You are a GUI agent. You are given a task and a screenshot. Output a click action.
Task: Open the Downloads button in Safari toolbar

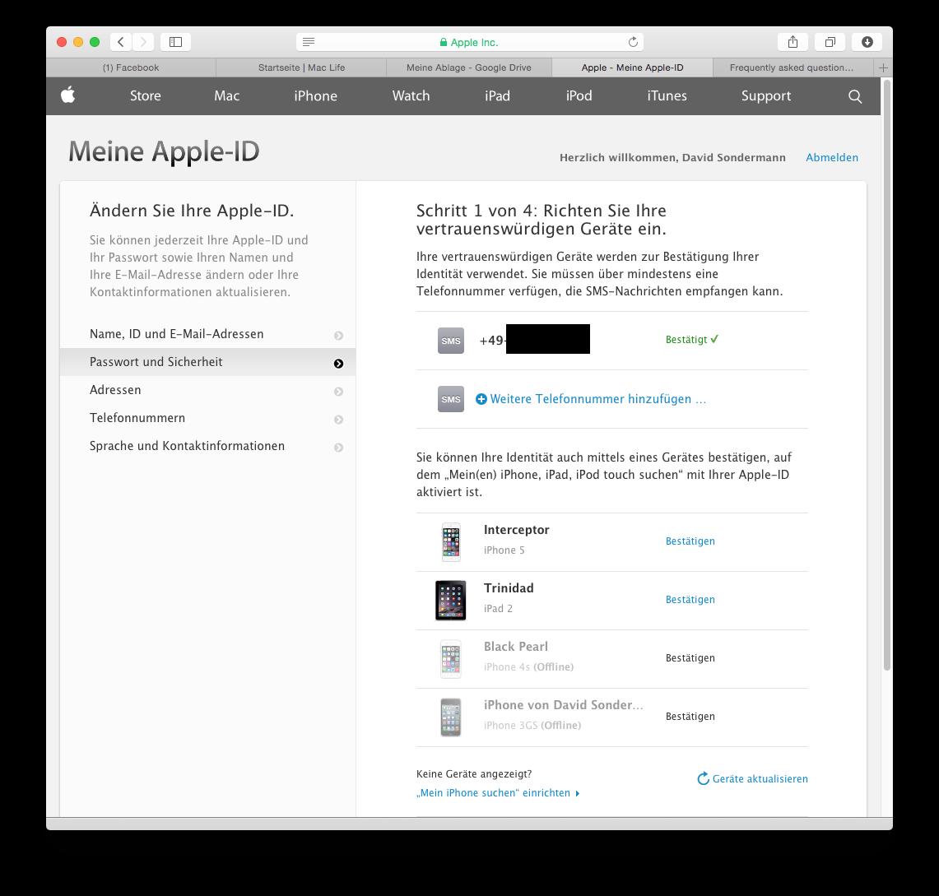(x=867, y=42)
